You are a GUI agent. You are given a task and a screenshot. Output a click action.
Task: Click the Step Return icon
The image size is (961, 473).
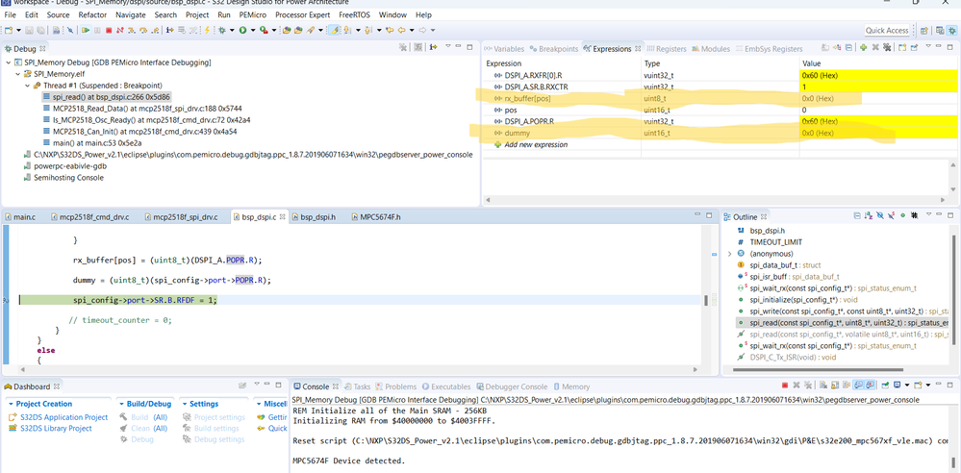click(155, 30)
